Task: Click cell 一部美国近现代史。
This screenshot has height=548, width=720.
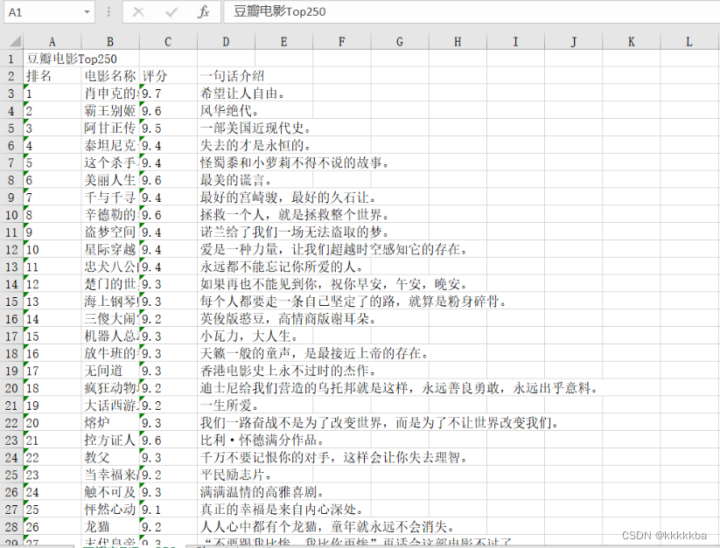Action: (255, 128)
